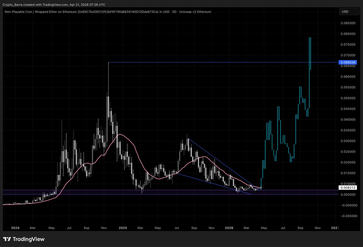
Task: Select the upper descending blue wedge trendline
Action: pyautogui.click(x=224, y=165)
